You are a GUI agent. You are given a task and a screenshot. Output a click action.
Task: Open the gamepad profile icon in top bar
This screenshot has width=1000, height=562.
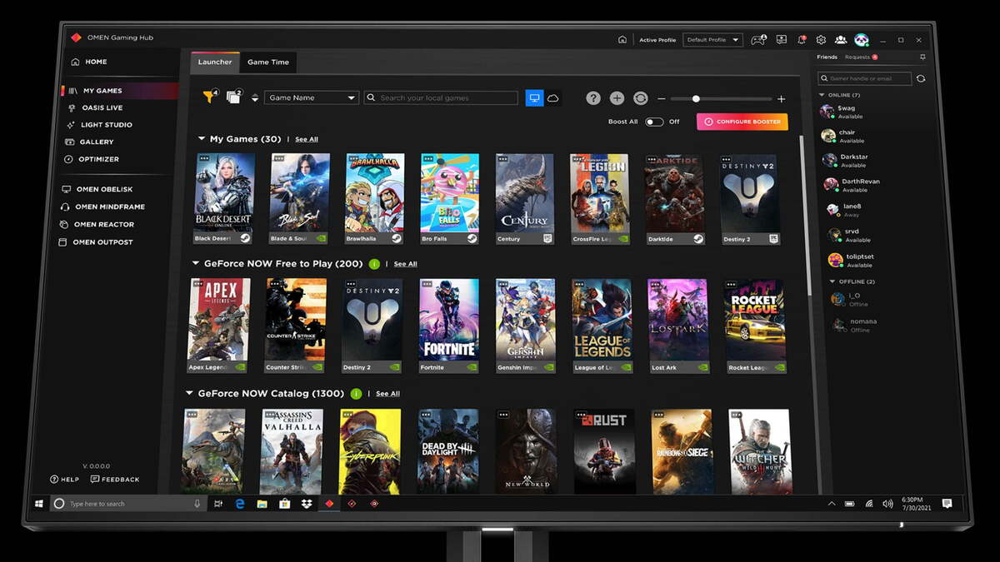[758, 39]
